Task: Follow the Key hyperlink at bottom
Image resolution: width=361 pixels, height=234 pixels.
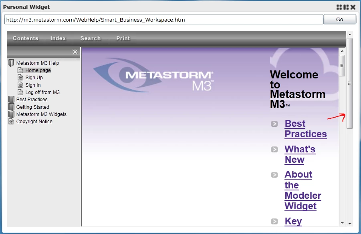Action: (x=293, y=221)
